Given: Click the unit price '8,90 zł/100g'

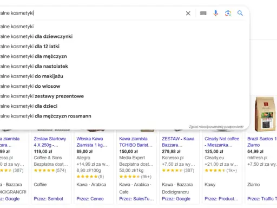Looking at the screenshot, I should coord(89,171).
